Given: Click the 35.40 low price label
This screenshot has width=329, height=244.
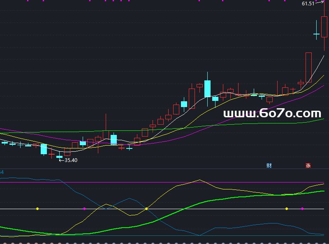Looking at the screenshot, I should tap(71, 160).
